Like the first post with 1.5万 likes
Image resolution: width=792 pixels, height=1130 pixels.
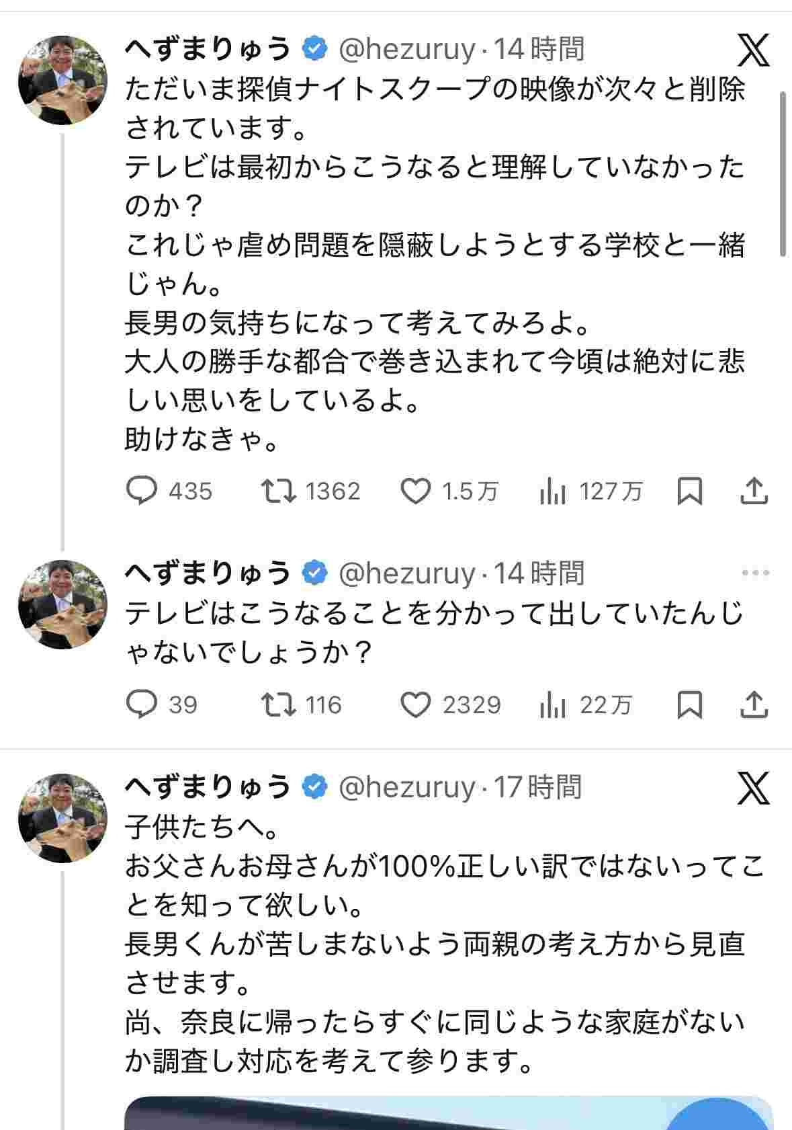(x=415, y=491)
